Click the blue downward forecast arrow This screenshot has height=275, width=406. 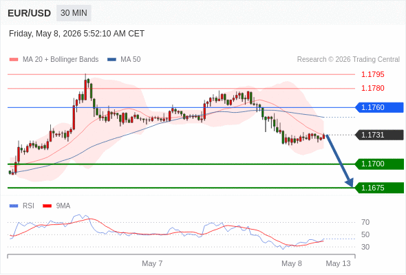[x=340, y=160]
